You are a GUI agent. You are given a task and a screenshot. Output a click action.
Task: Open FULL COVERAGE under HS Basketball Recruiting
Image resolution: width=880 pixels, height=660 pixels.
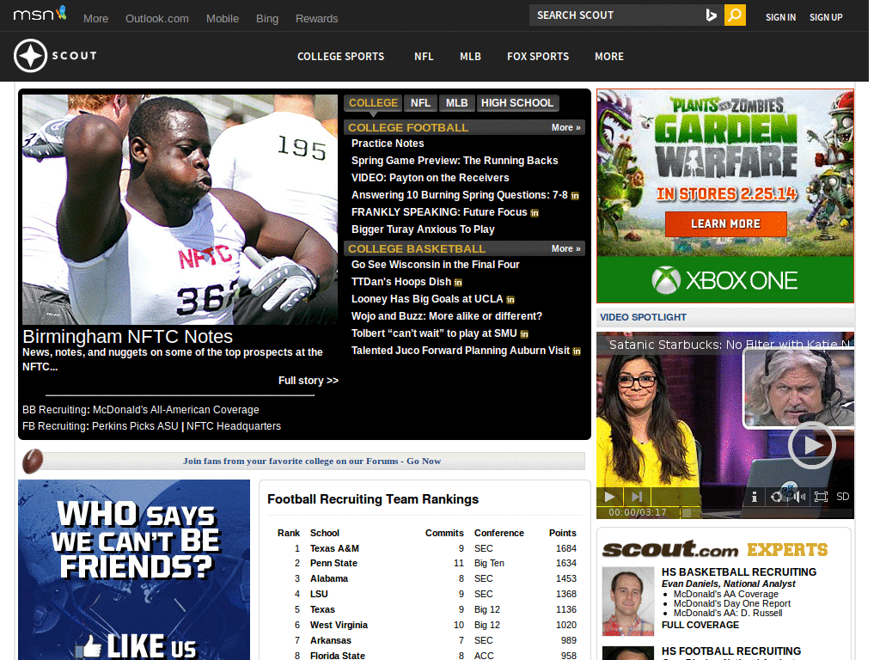click(700, 625)
